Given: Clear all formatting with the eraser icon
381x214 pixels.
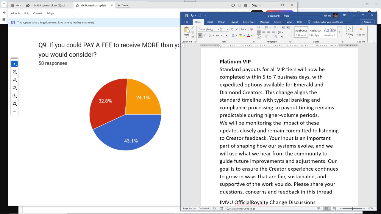Looking at the screenshot, I should [x=252, y=29].
